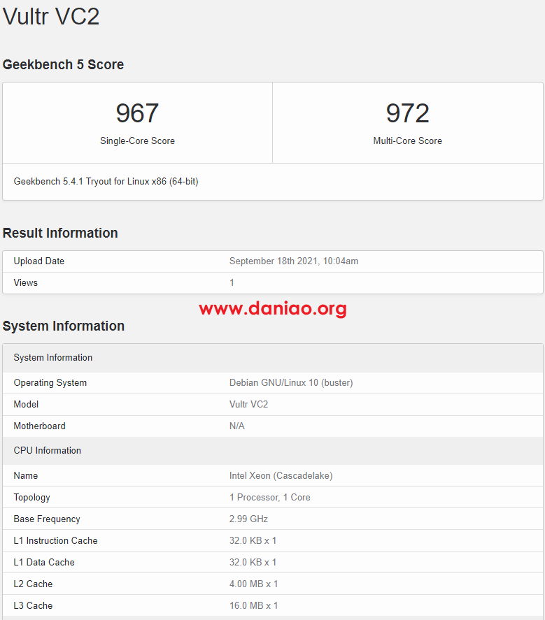Click the Upload Date label

[38, 261]
